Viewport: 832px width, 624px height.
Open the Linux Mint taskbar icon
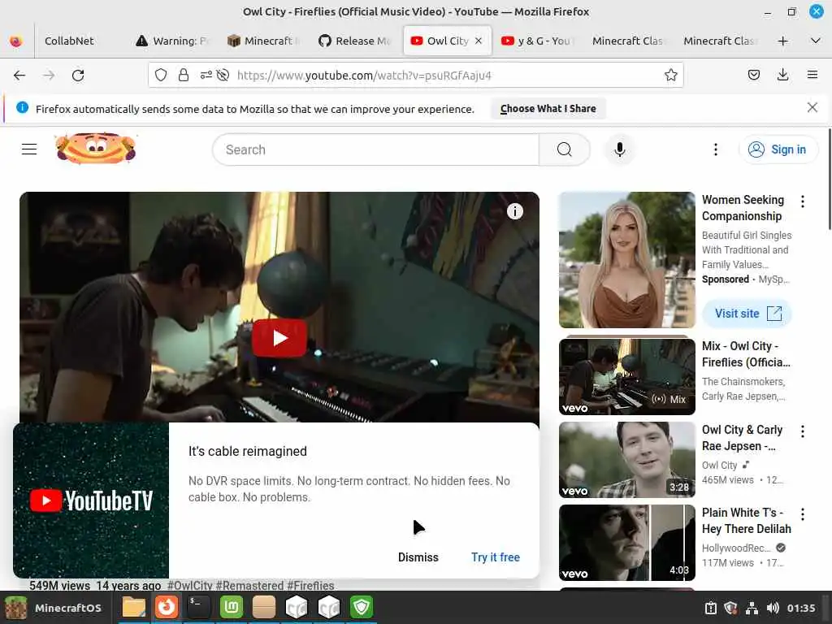click(232, 607)
